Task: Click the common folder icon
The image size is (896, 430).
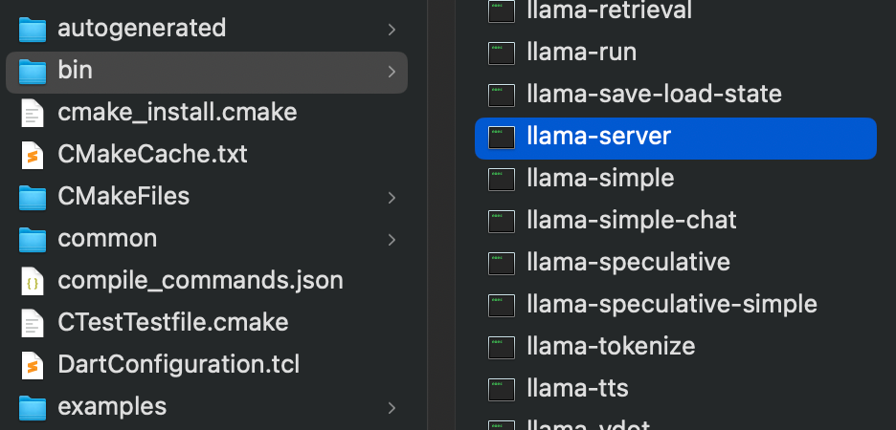Action: pyautogui.click(x=32, y=239)
